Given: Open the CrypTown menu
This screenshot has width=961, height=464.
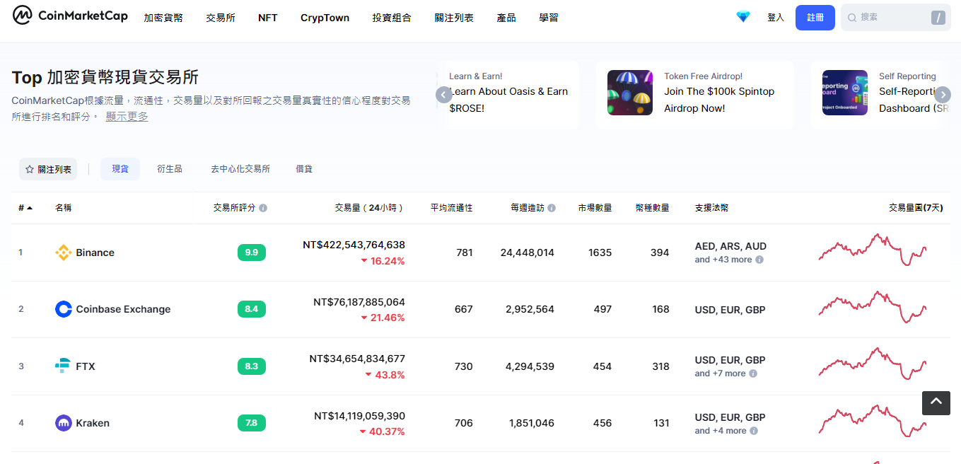Looking at the screenshot, I should pos(325,18).
